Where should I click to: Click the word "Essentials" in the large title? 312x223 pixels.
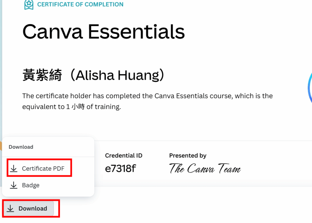pos(137,31)
